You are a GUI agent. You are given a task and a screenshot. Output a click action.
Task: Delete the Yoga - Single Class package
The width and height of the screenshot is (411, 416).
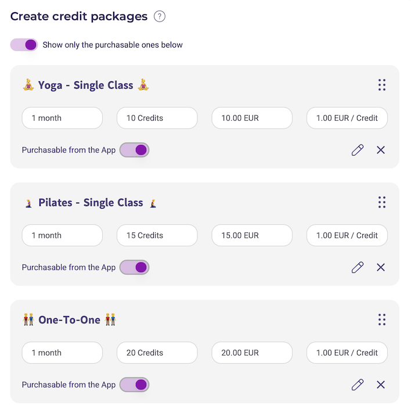click(x=381, y=150)
